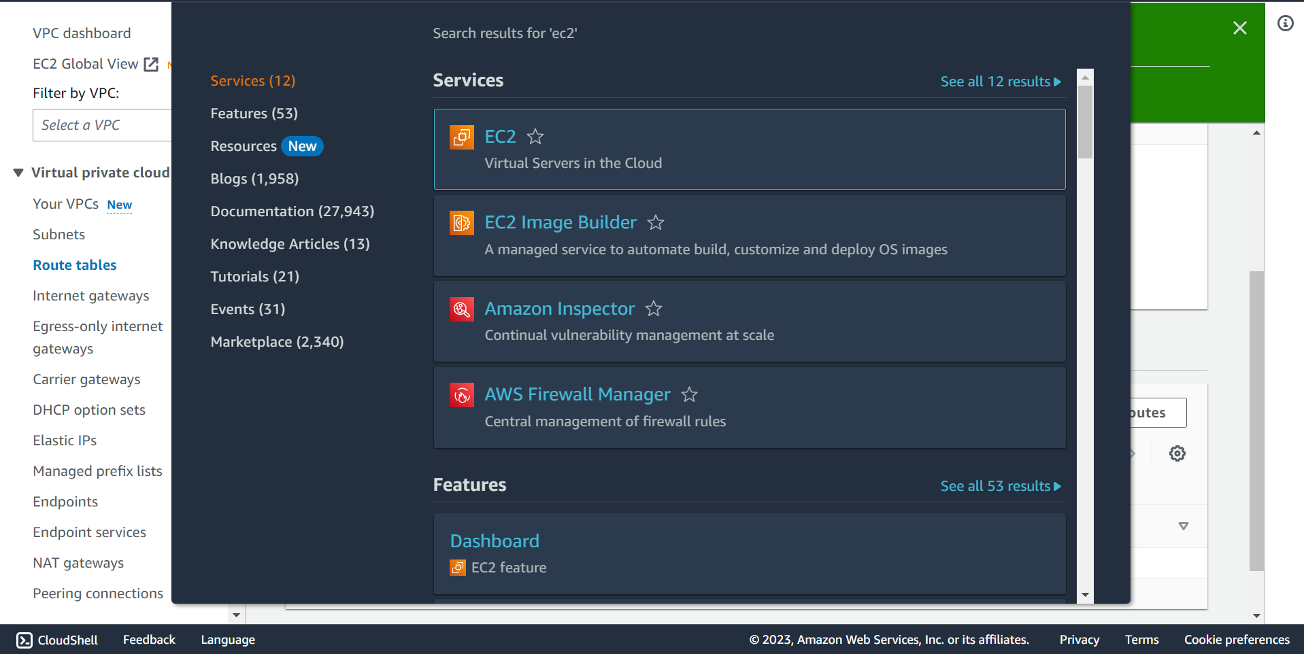
Task: Click search results scroll up arrow
Action: [1086, 78]
